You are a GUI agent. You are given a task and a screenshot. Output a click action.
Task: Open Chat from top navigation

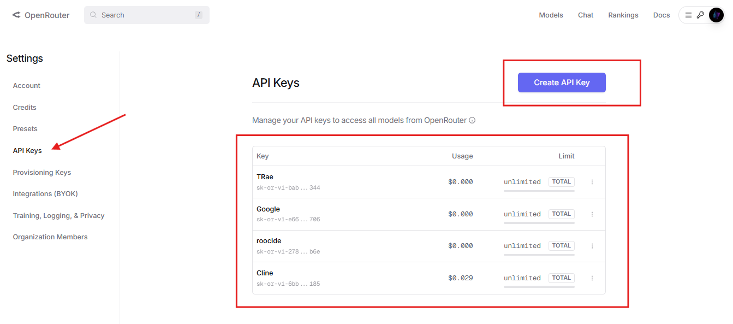[586, 15]
